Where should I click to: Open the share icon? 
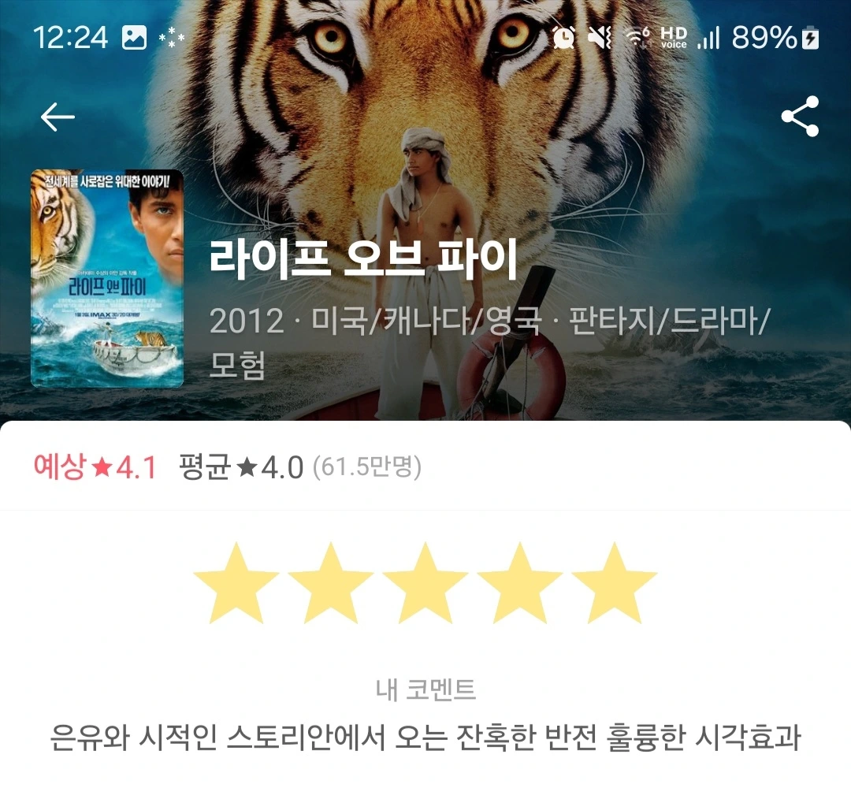tap(800, 116)
